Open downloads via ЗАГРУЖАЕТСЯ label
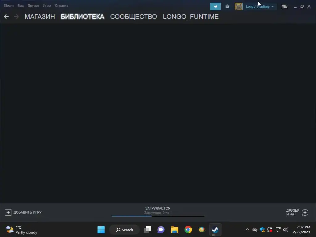Viewport: 316px width, 237px height. click(158, 208)
